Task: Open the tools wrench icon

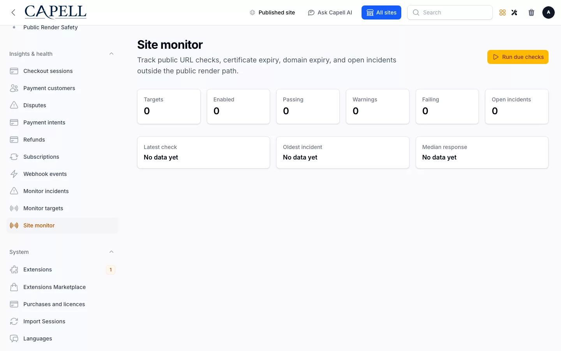Action: tap(514, 12)
